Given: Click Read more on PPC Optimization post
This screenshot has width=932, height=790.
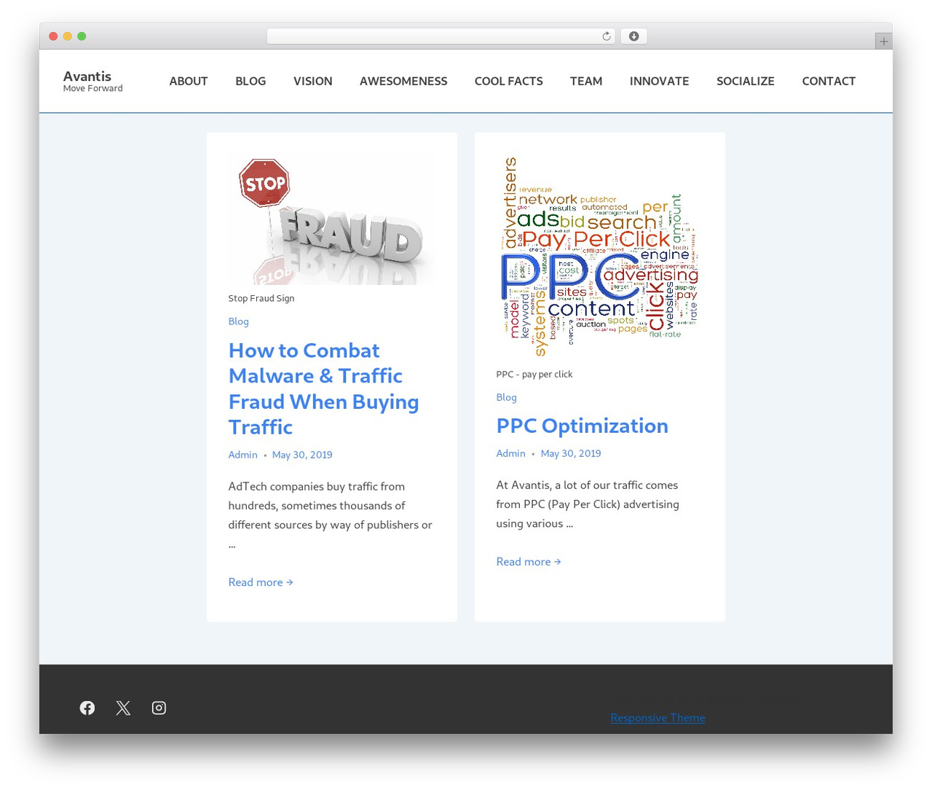Looking at the screenshot, I should pyautogui.click(x=529, y=562).
